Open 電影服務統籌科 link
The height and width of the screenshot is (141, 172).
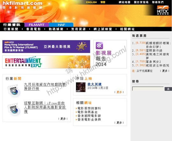89,108
